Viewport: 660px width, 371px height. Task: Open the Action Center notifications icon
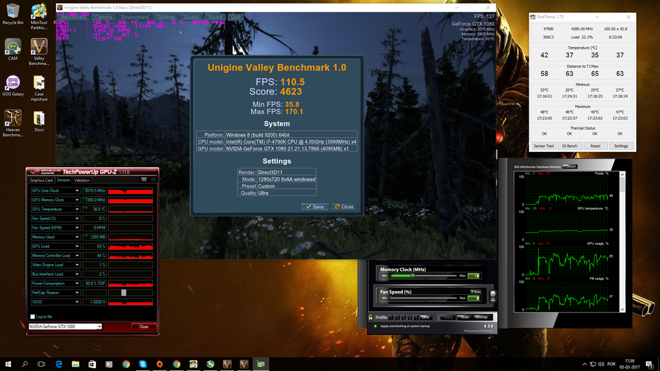(650, 364)
